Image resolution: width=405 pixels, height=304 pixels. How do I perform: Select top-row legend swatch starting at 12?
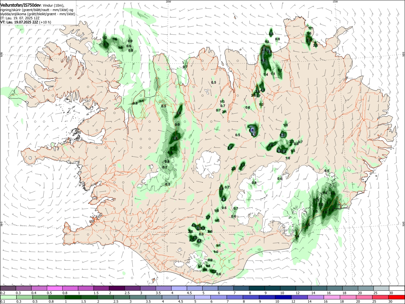click(x=303, y=288)
